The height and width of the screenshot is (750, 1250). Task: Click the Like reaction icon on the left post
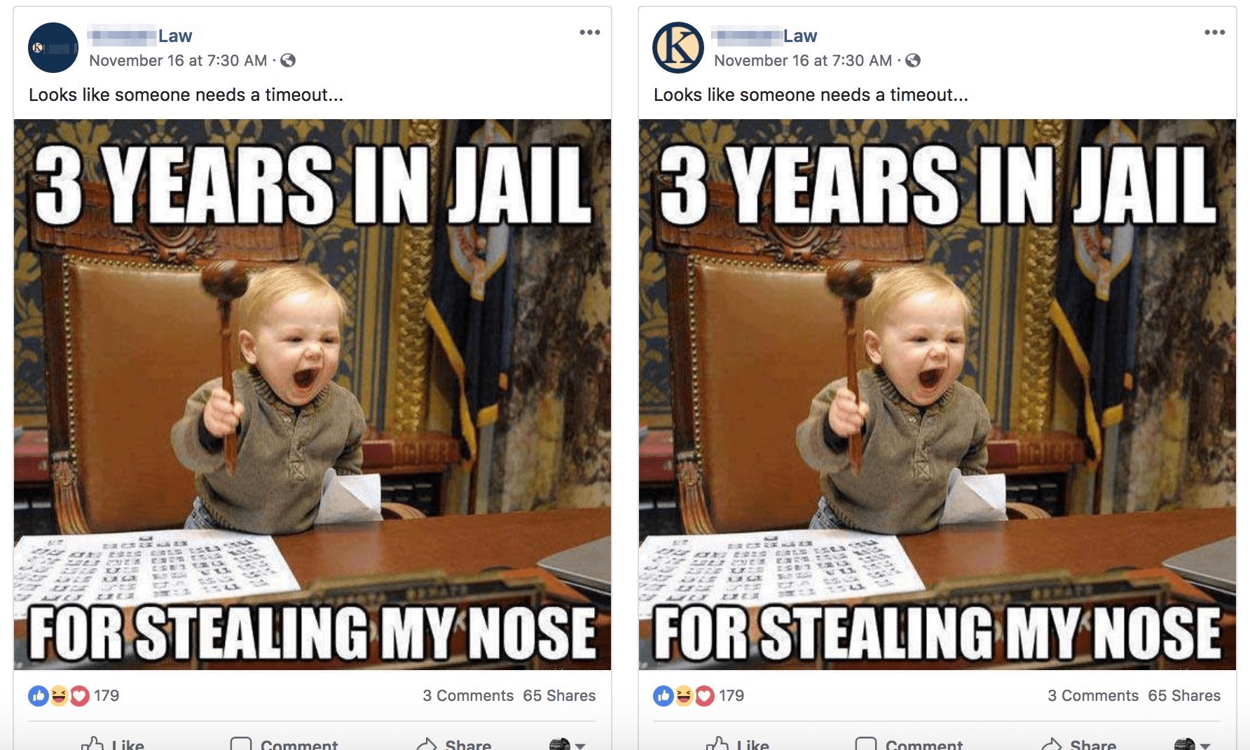pyautogui.click(x=38, y=695)
